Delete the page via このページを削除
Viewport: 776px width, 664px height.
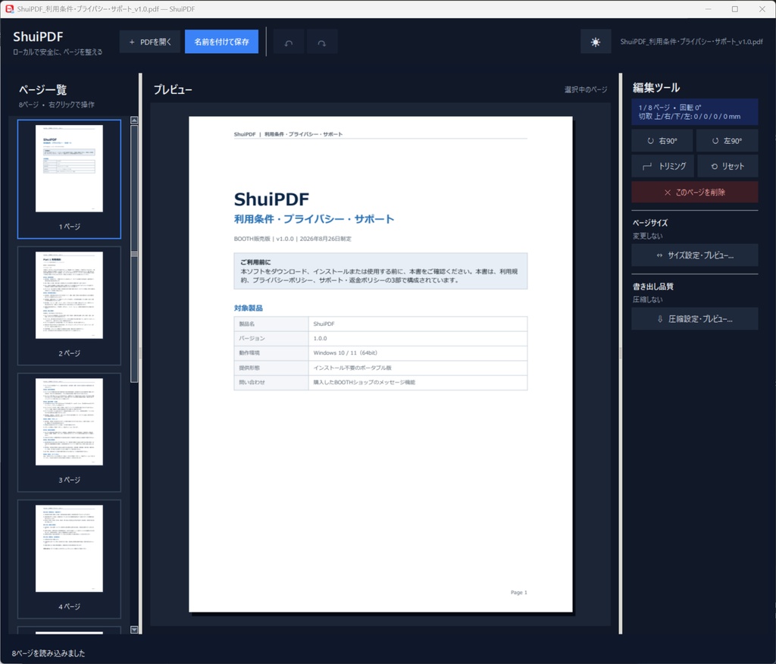point(695,192)
